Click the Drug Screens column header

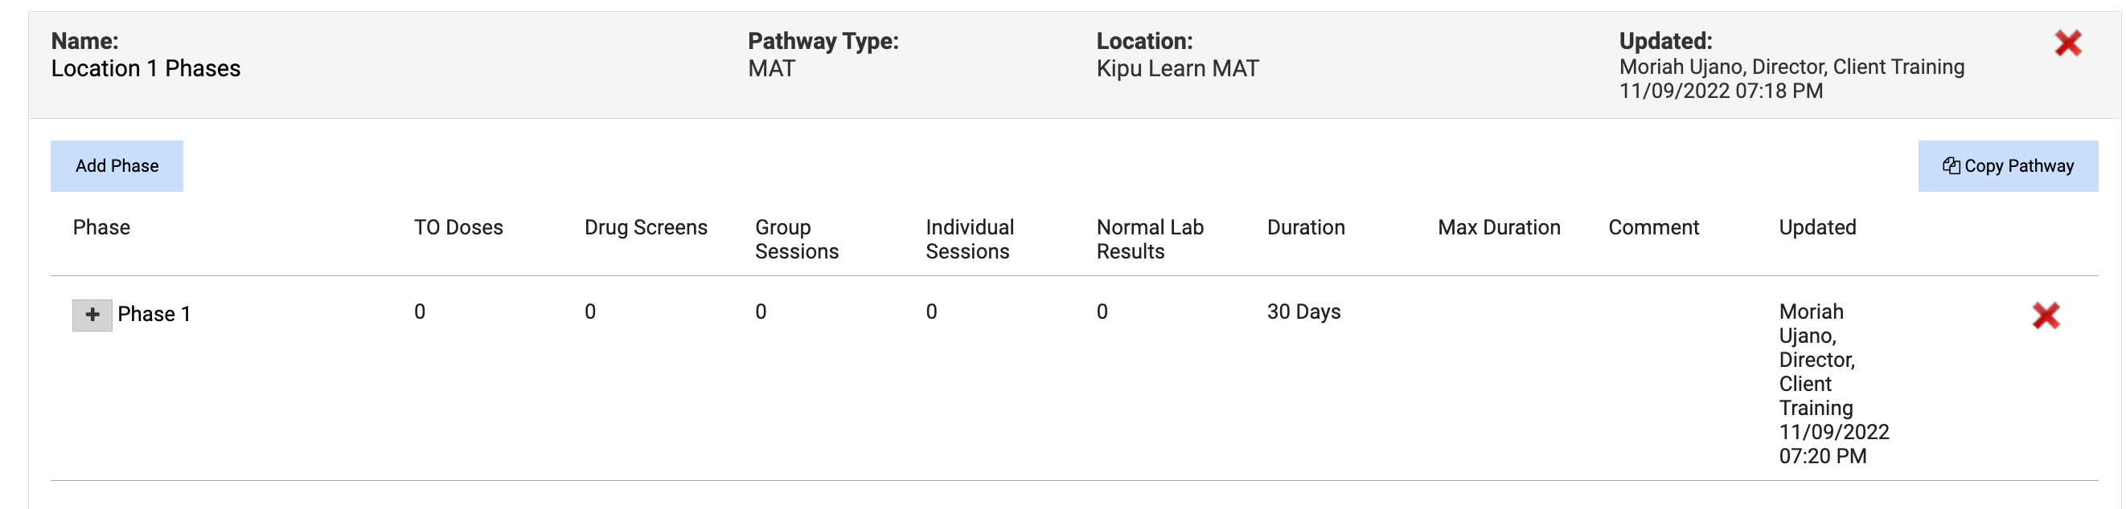pos(646,227)
